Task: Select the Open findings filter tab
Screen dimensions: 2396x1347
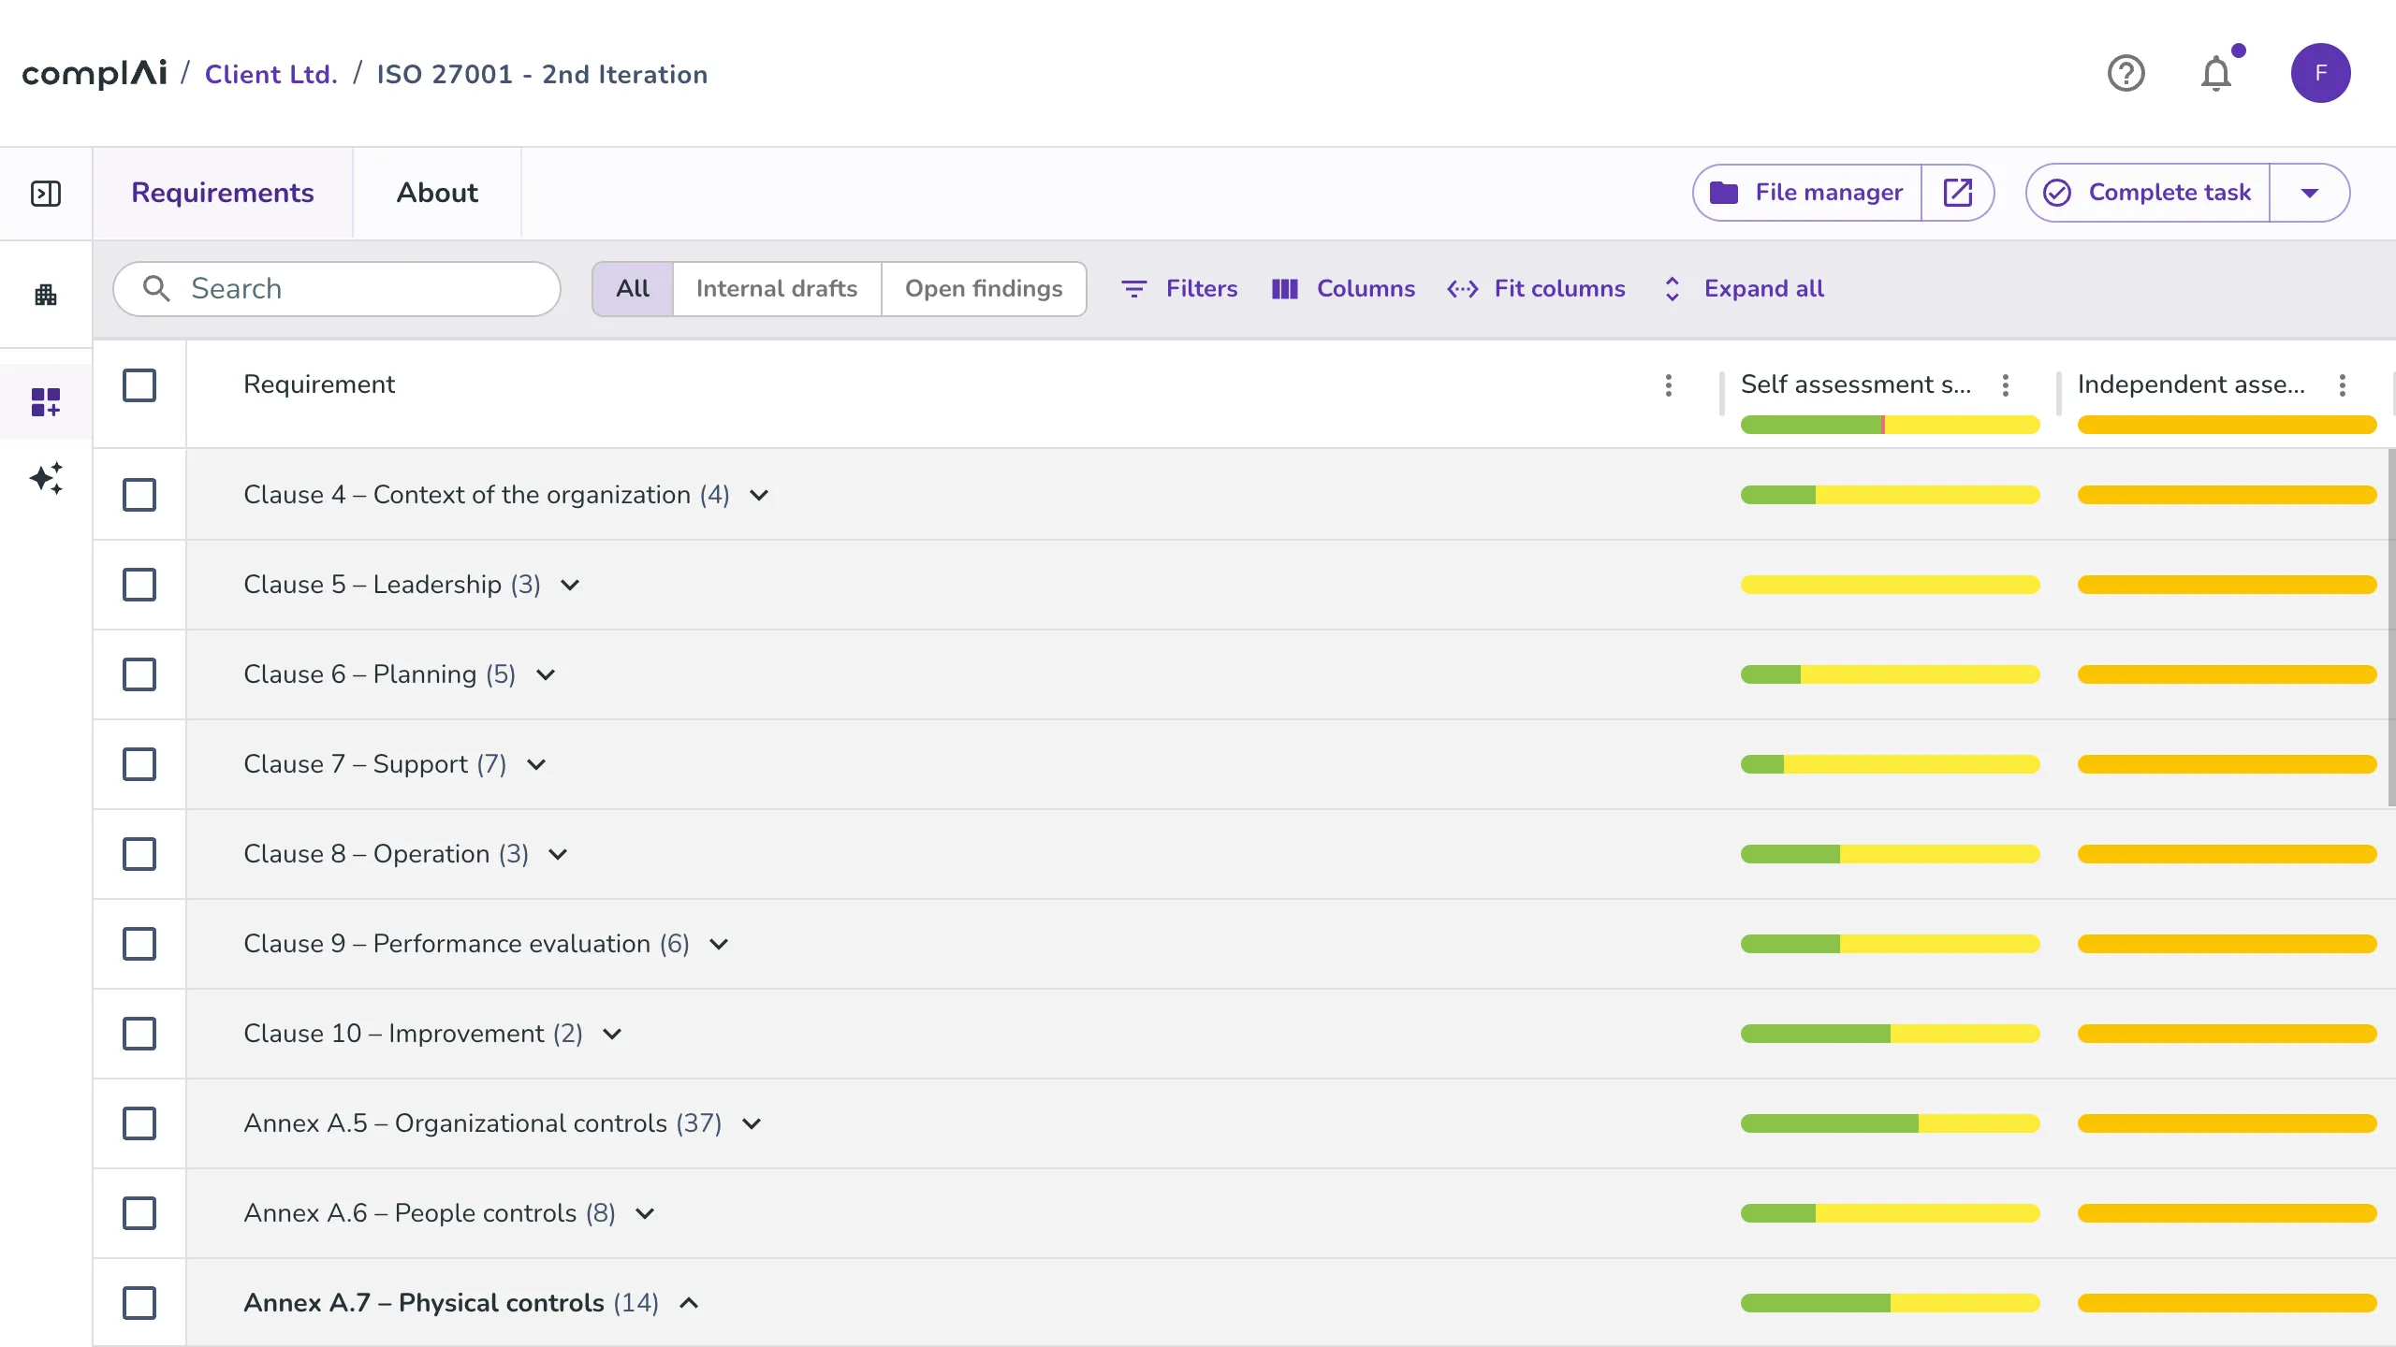Action: pyautogui.click(x=984, y=289)
